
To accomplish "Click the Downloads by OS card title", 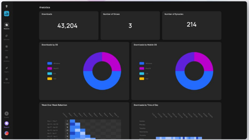I will (50, 45).
